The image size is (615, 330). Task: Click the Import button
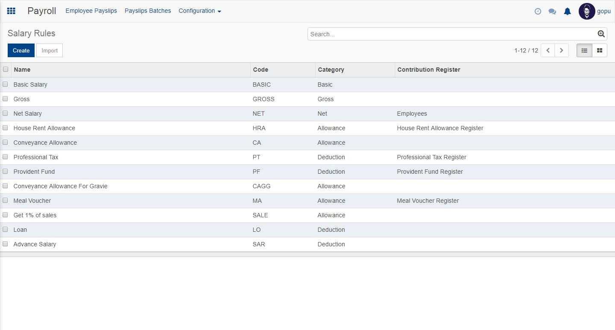[x=50, y=50]
